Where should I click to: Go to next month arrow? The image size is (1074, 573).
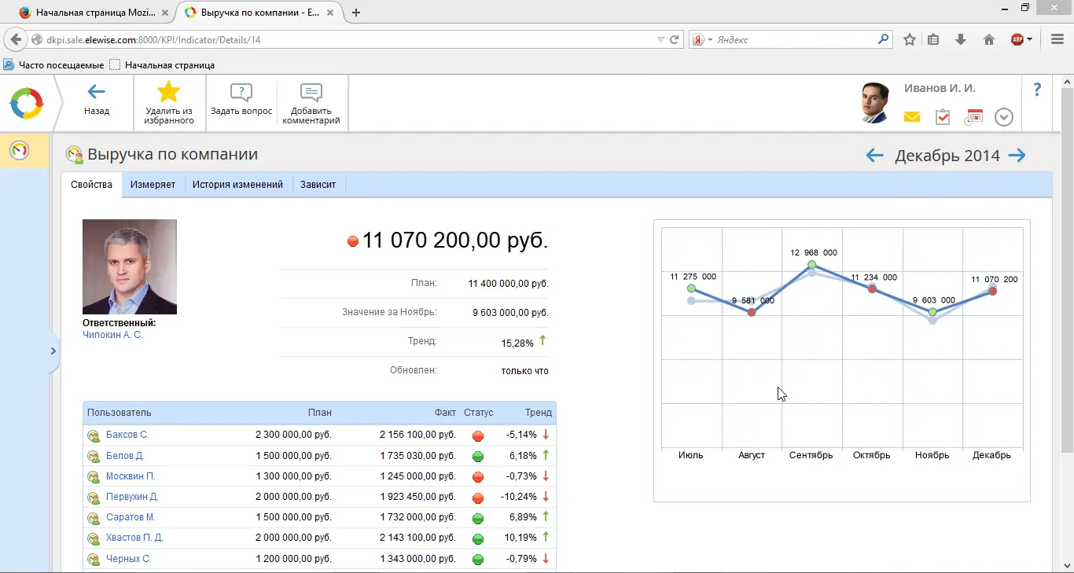click(1017, 156)
